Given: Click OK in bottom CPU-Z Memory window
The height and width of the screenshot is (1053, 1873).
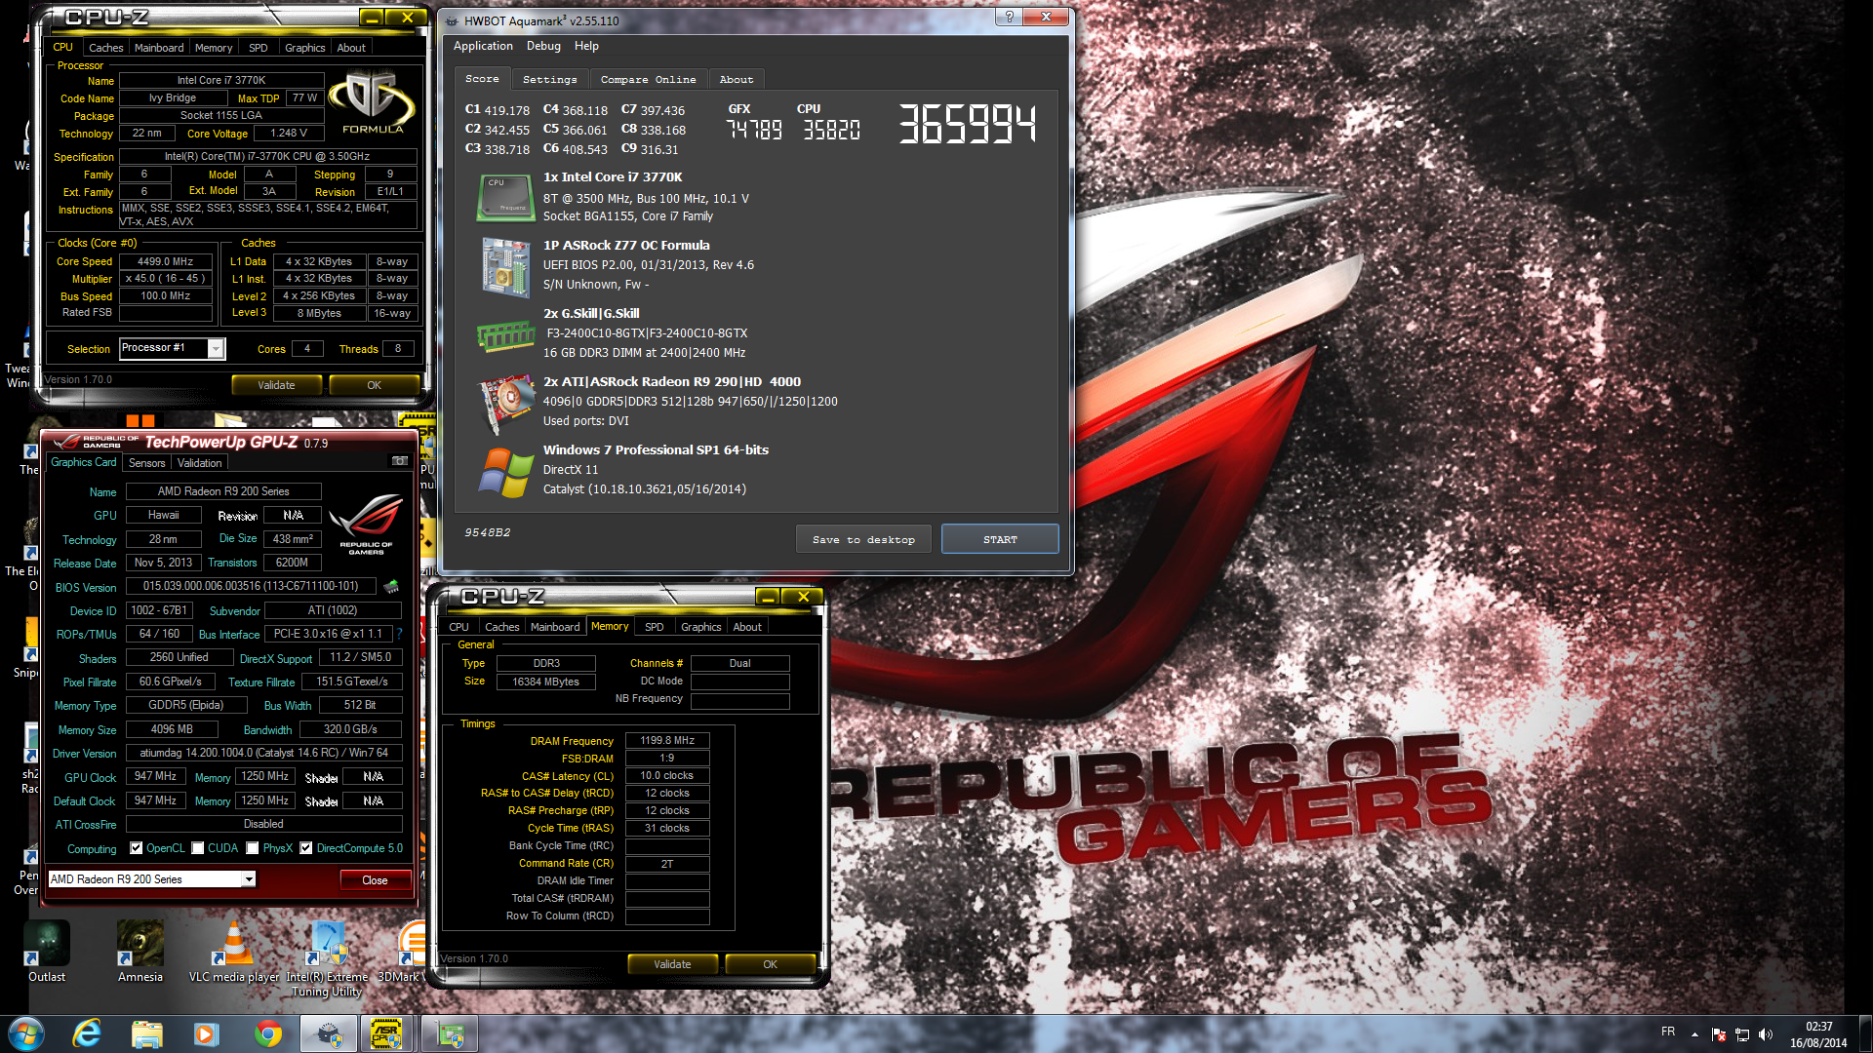Looking at the screenshot, I should 770,964.
